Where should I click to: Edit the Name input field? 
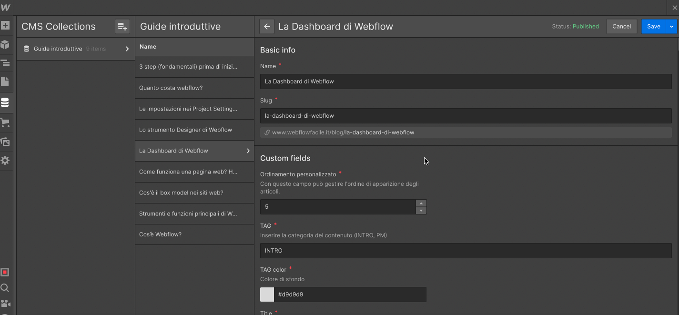pyautogui.click(x=466, y=81)
